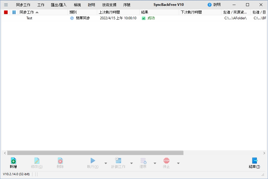
Task: Select the Test profile row name
Action: (29, 18)
